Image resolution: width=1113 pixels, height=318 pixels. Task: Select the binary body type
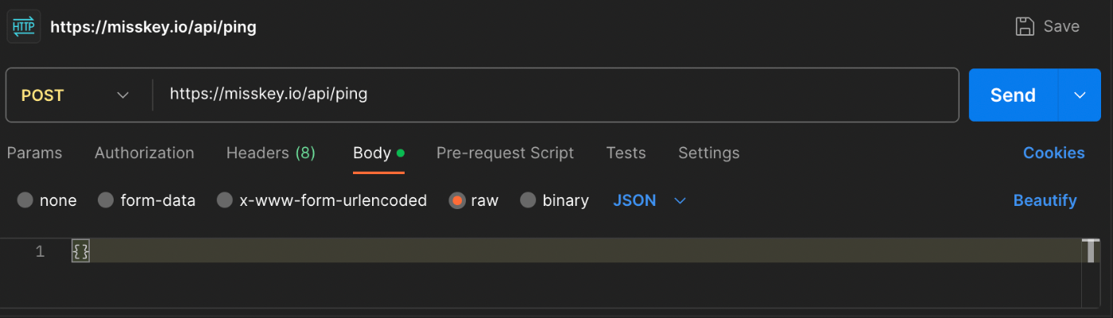(x=528, y=200)
